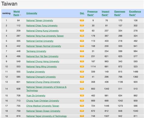Open details icon for Taiwan University of Science & Technology
Viewport: 144px width, 118px height.
click(82, 89)
